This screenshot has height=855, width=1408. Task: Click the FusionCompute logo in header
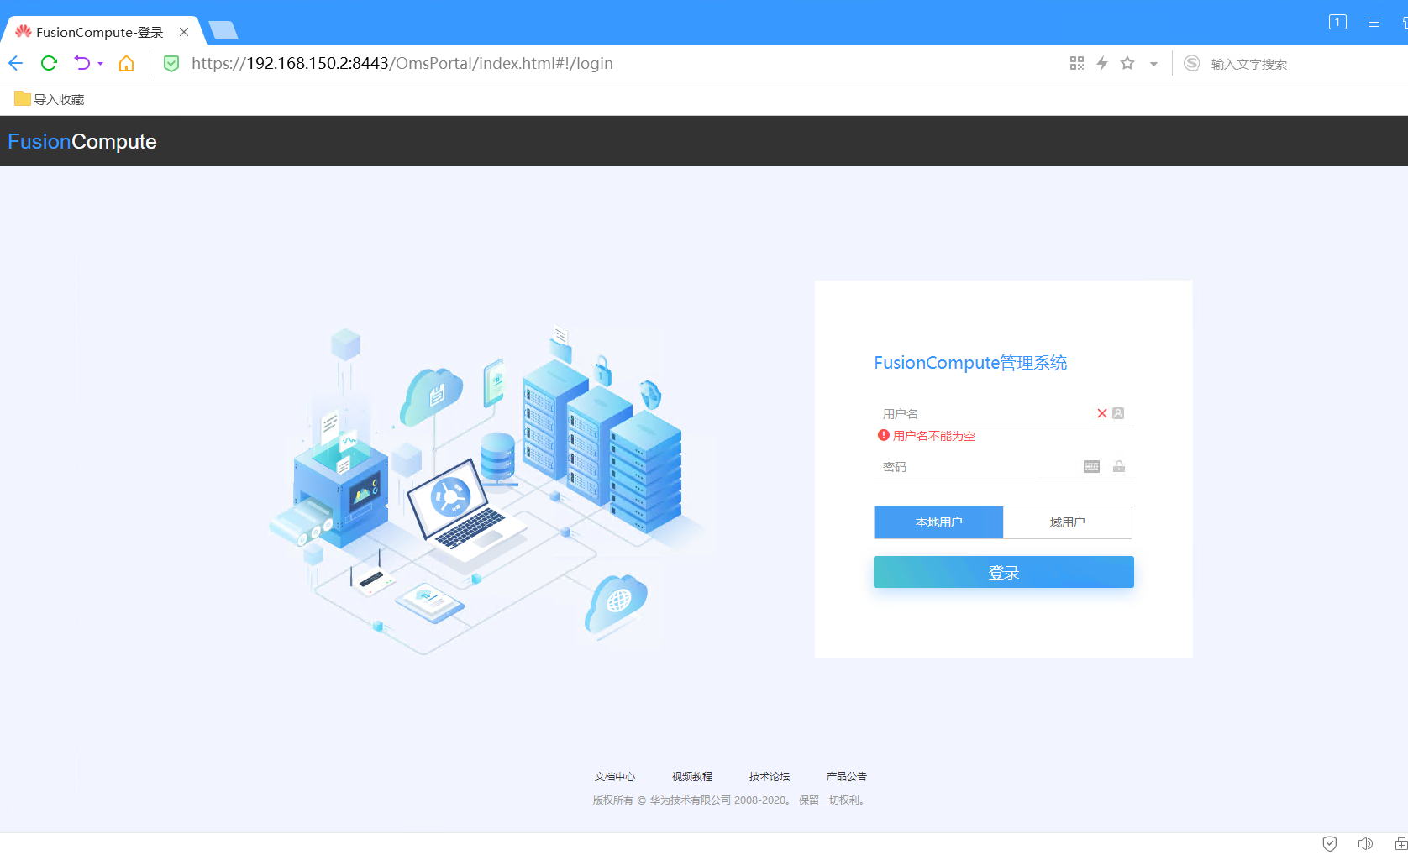tap(82, 141)
